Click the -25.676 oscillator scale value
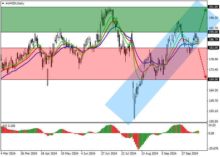This screenshot has width=220, height=157. 213,149
